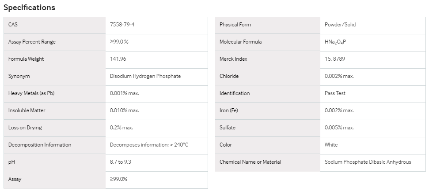Select the synonym Disodium Hydrogen Phosphate
Screen dimensions: 429x191
tap(145, 76)
